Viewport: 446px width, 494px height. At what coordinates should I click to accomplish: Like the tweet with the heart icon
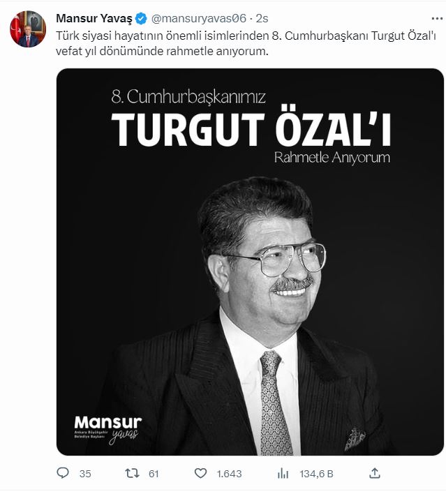[200, 473]
